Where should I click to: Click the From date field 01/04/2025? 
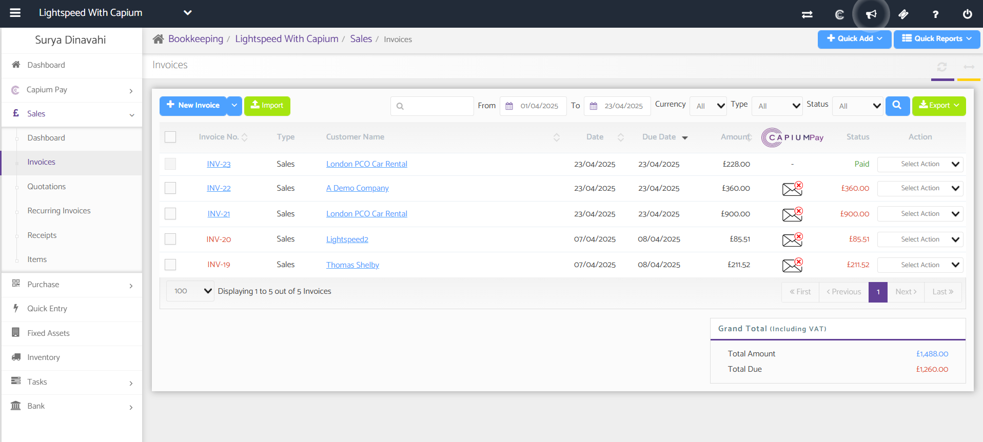[539, 106]
